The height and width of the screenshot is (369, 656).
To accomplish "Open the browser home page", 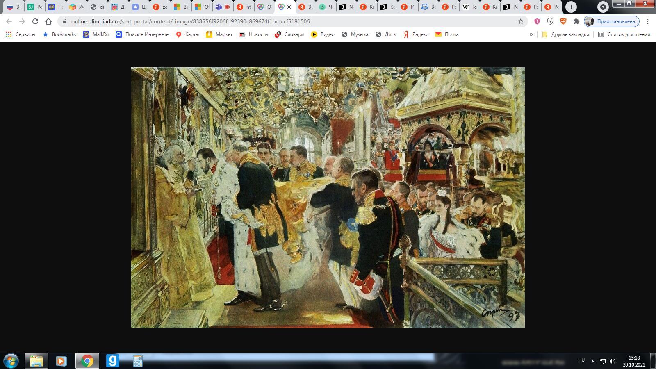I will [x=48, y=21].
